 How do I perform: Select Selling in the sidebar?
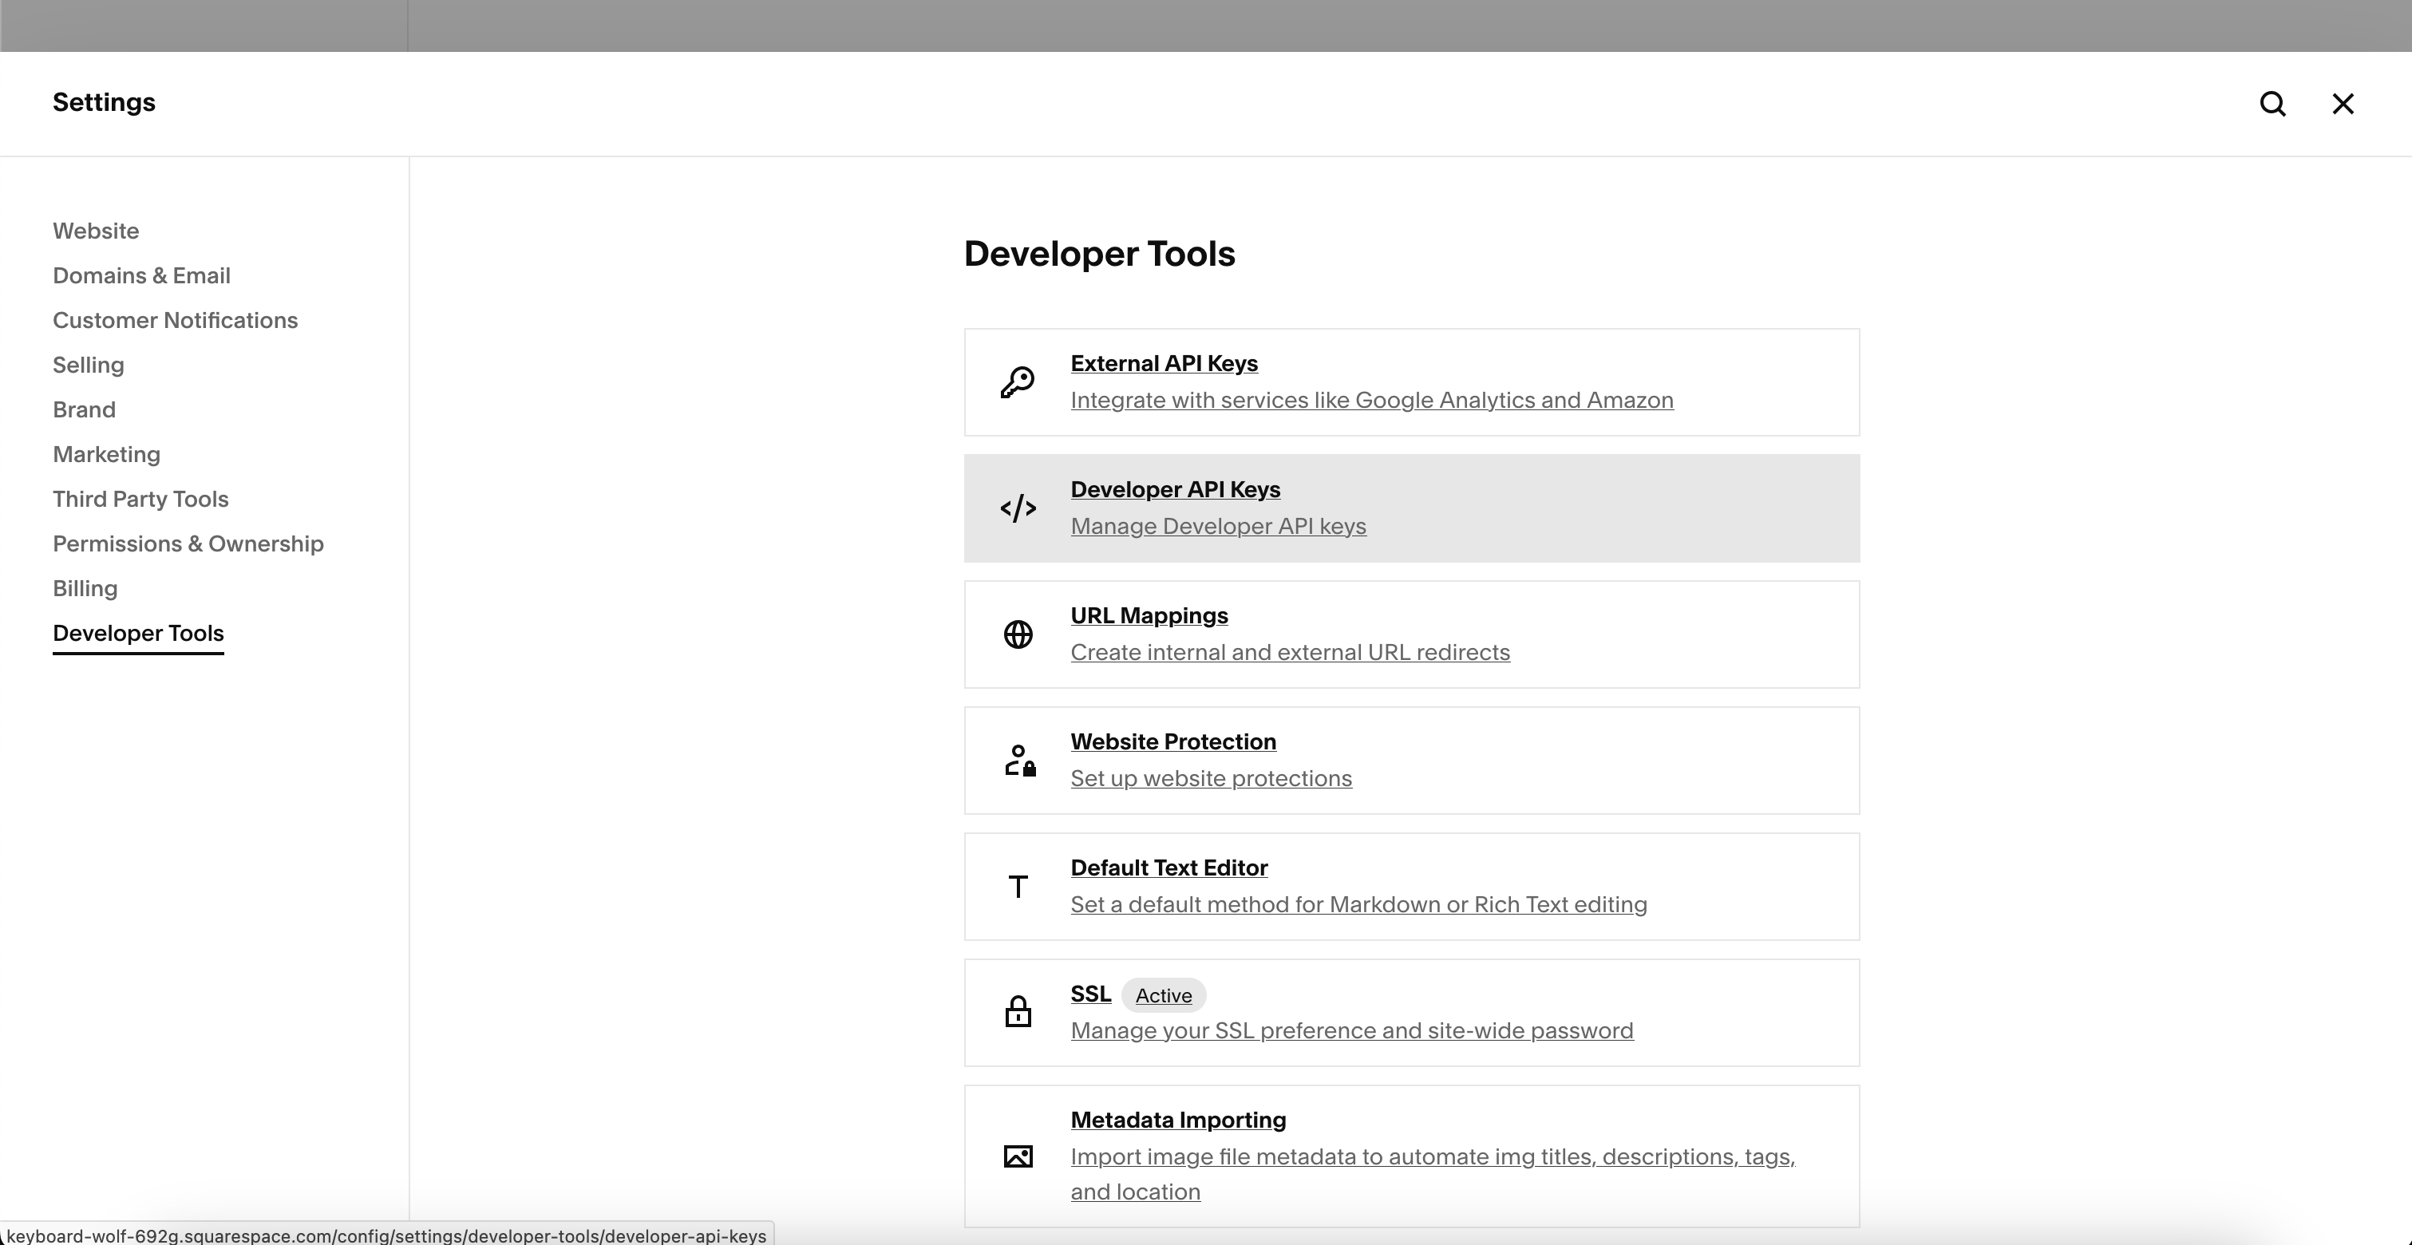[x=88, y=365]
